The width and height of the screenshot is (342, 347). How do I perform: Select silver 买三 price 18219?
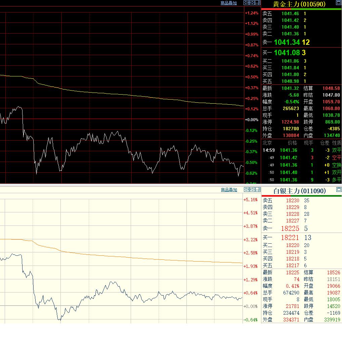click(x=293, y=252)
